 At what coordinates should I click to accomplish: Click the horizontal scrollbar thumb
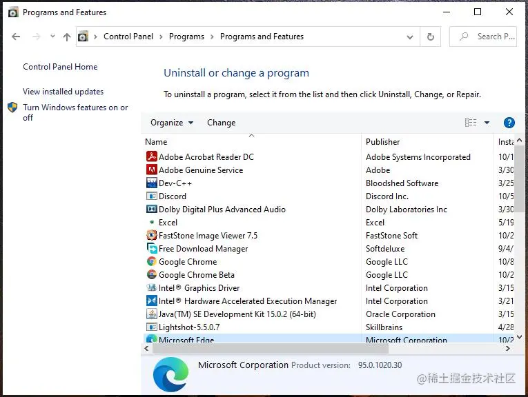tap(271, 348)
